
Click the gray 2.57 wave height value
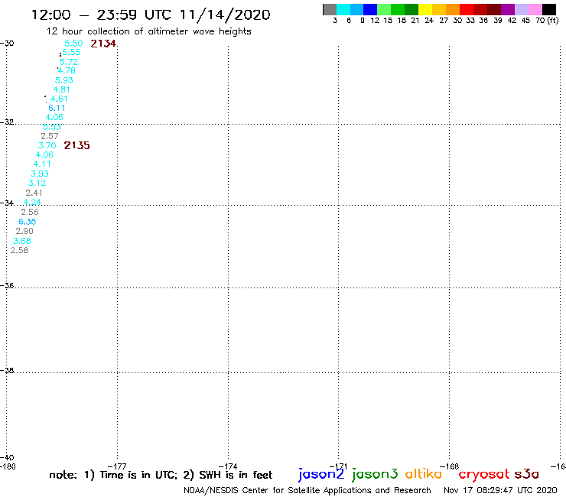[x=50, y=136]
